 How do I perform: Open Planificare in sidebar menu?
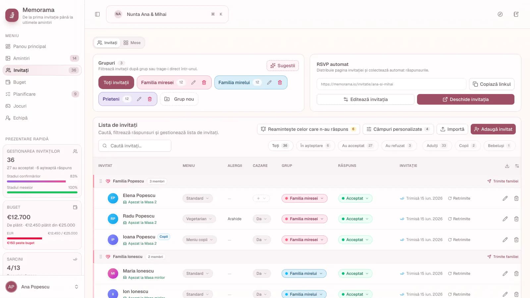tap(42, 94)
